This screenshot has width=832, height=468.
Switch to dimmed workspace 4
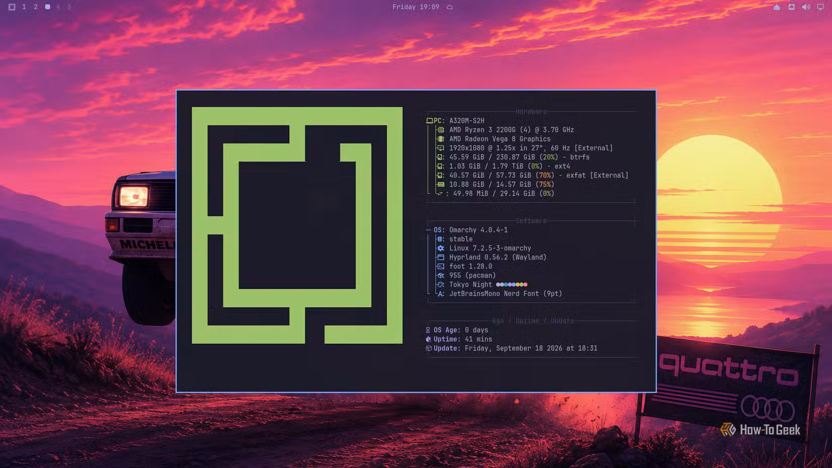(58, 7)
